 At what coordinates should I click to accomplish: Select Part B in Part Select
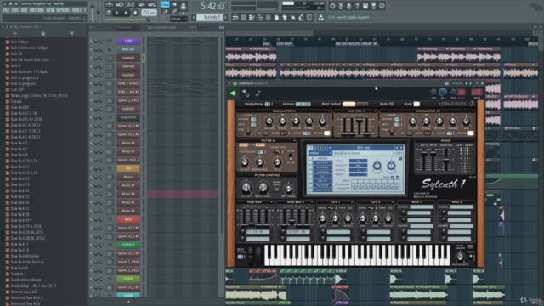coord(363,104)
